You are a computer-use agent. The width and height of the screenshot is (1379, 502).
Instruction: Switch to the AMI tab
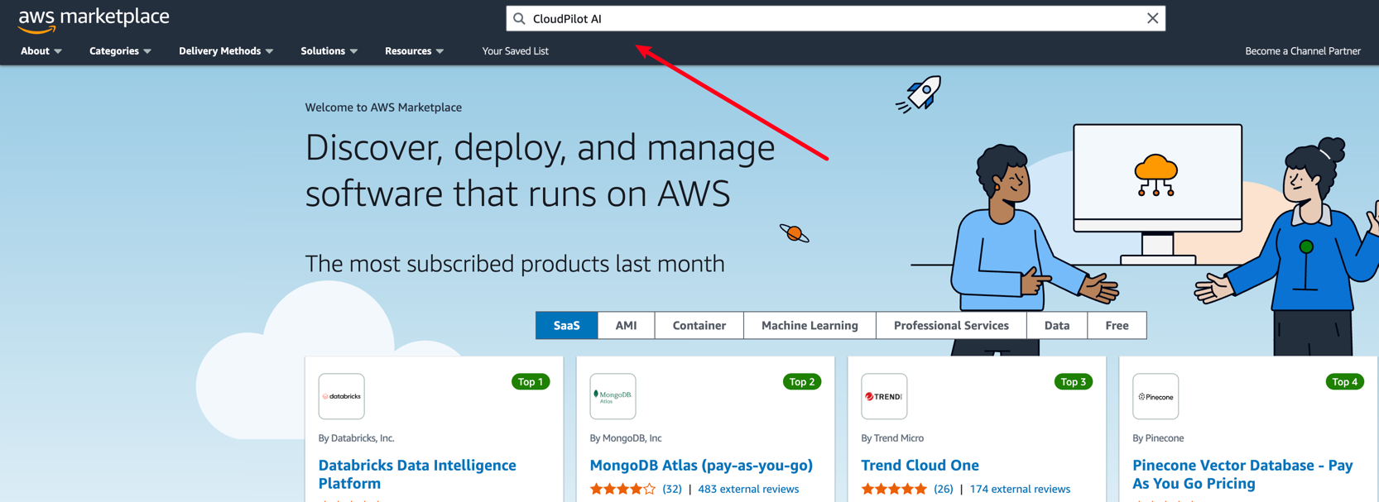point(626,325)
